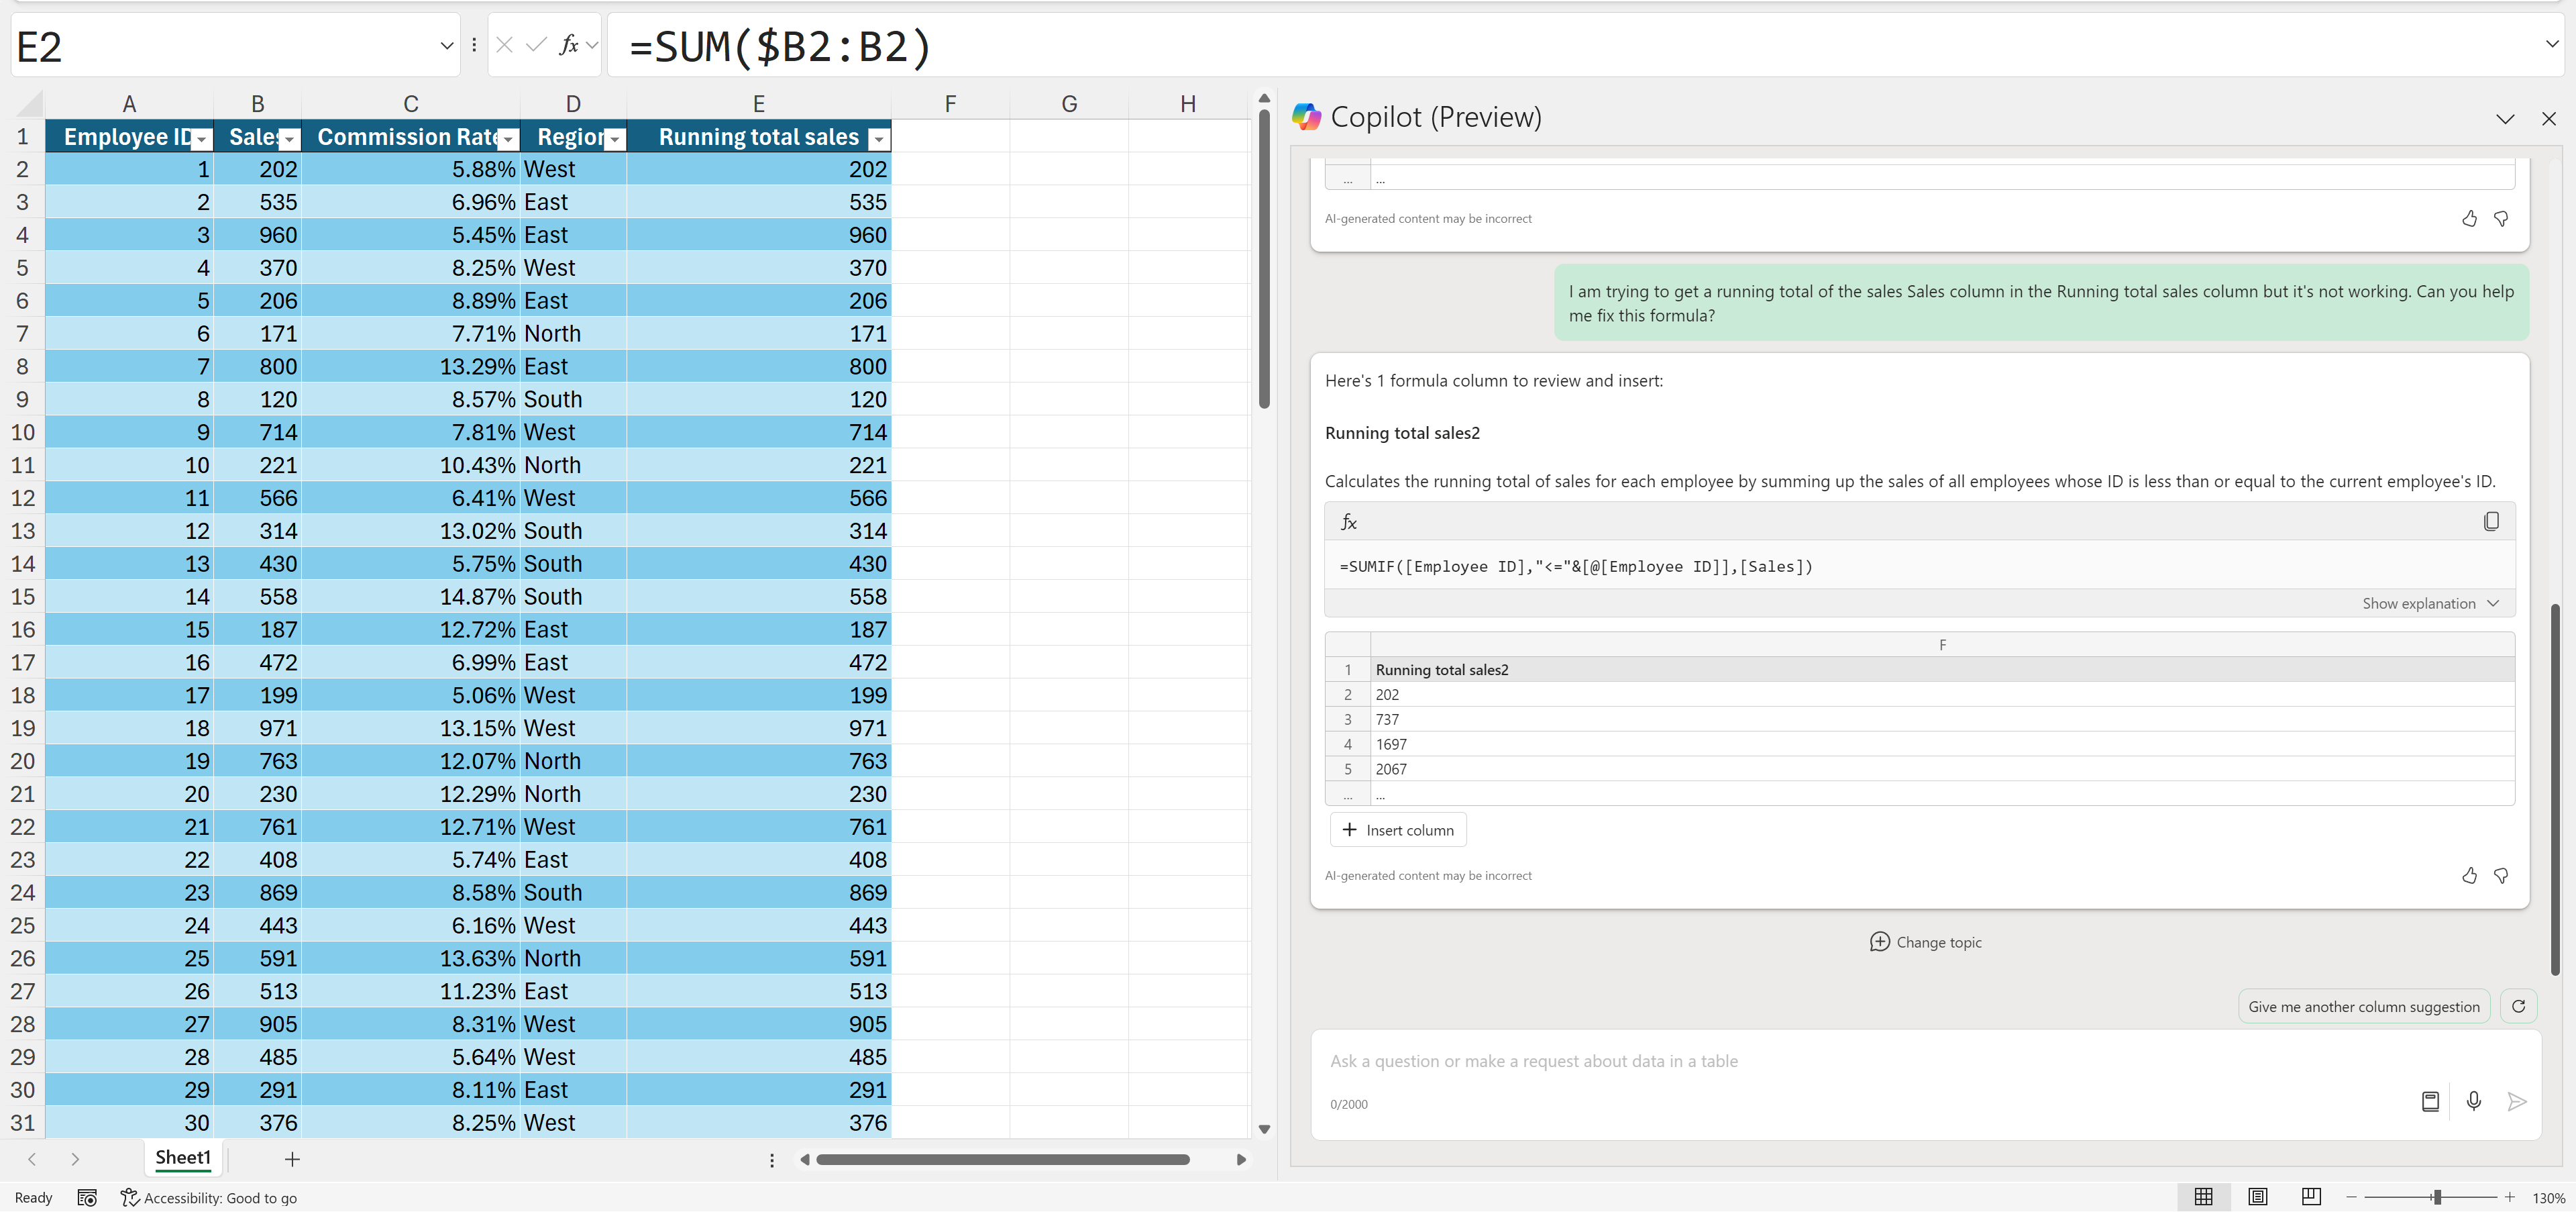Click the send arrow in Copilot
Image resolution: width=2576 pixels, height=1212 pixels.
tap(2517, 1101)
